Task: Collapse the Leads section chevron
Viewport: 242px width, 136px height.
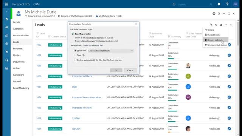Action: 231,25
